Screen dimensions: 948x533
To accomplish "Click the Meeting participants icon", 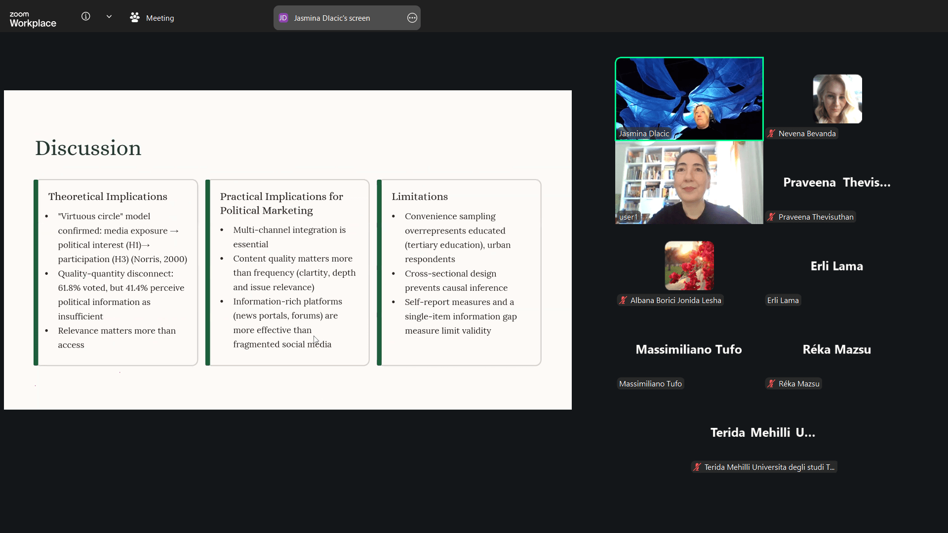I will [135, 18].
